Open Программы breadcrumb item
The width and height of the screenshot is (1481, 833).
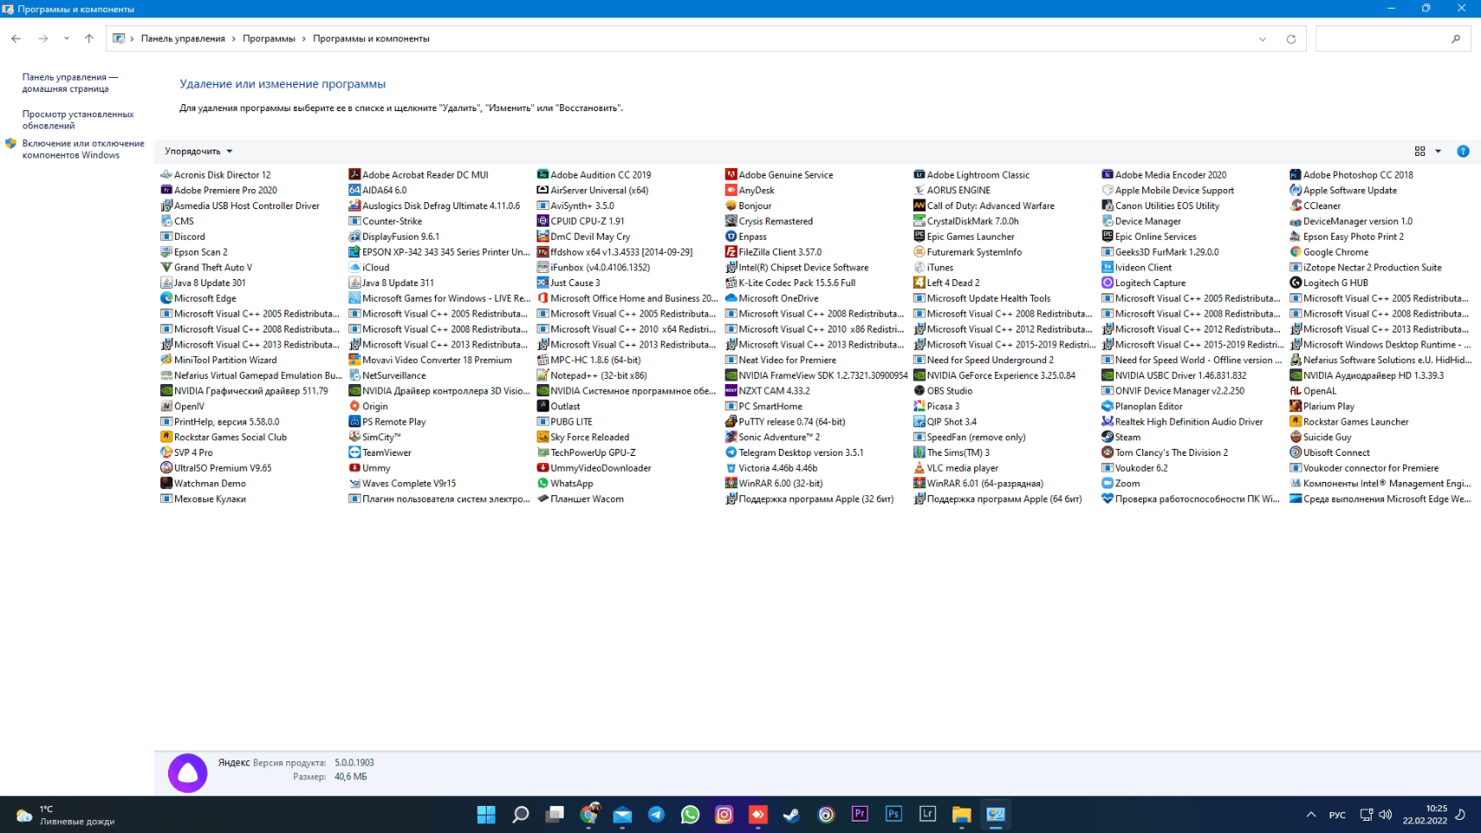click(269, 38)
